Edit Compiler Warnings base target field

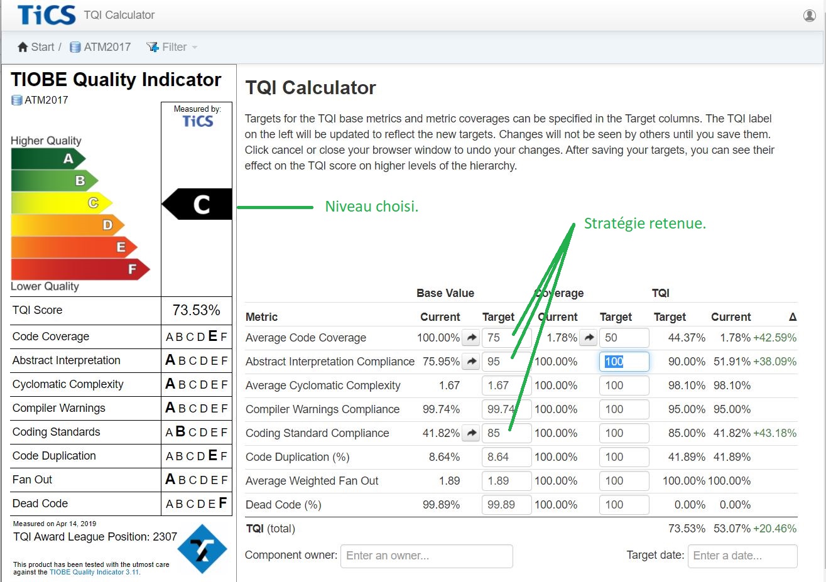507,409
